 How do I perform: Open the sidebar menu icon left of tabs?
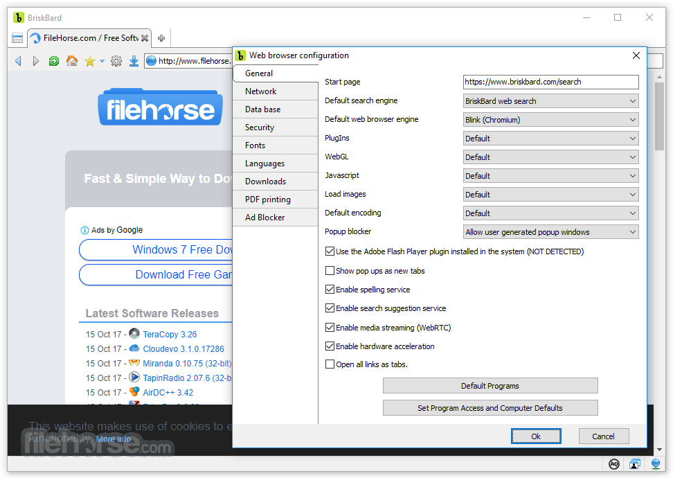(x=17, y=38)
